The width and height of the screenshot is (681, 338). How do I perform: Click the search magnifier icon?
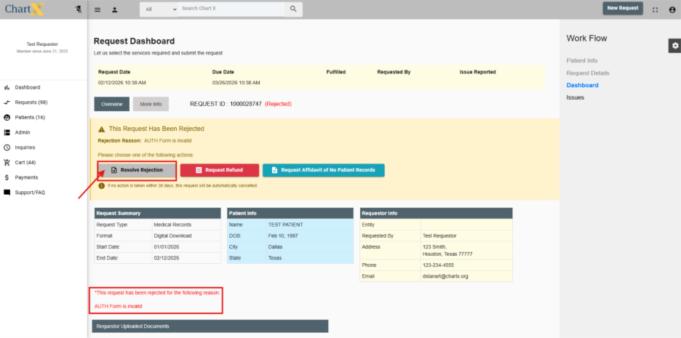click(293, 9)
